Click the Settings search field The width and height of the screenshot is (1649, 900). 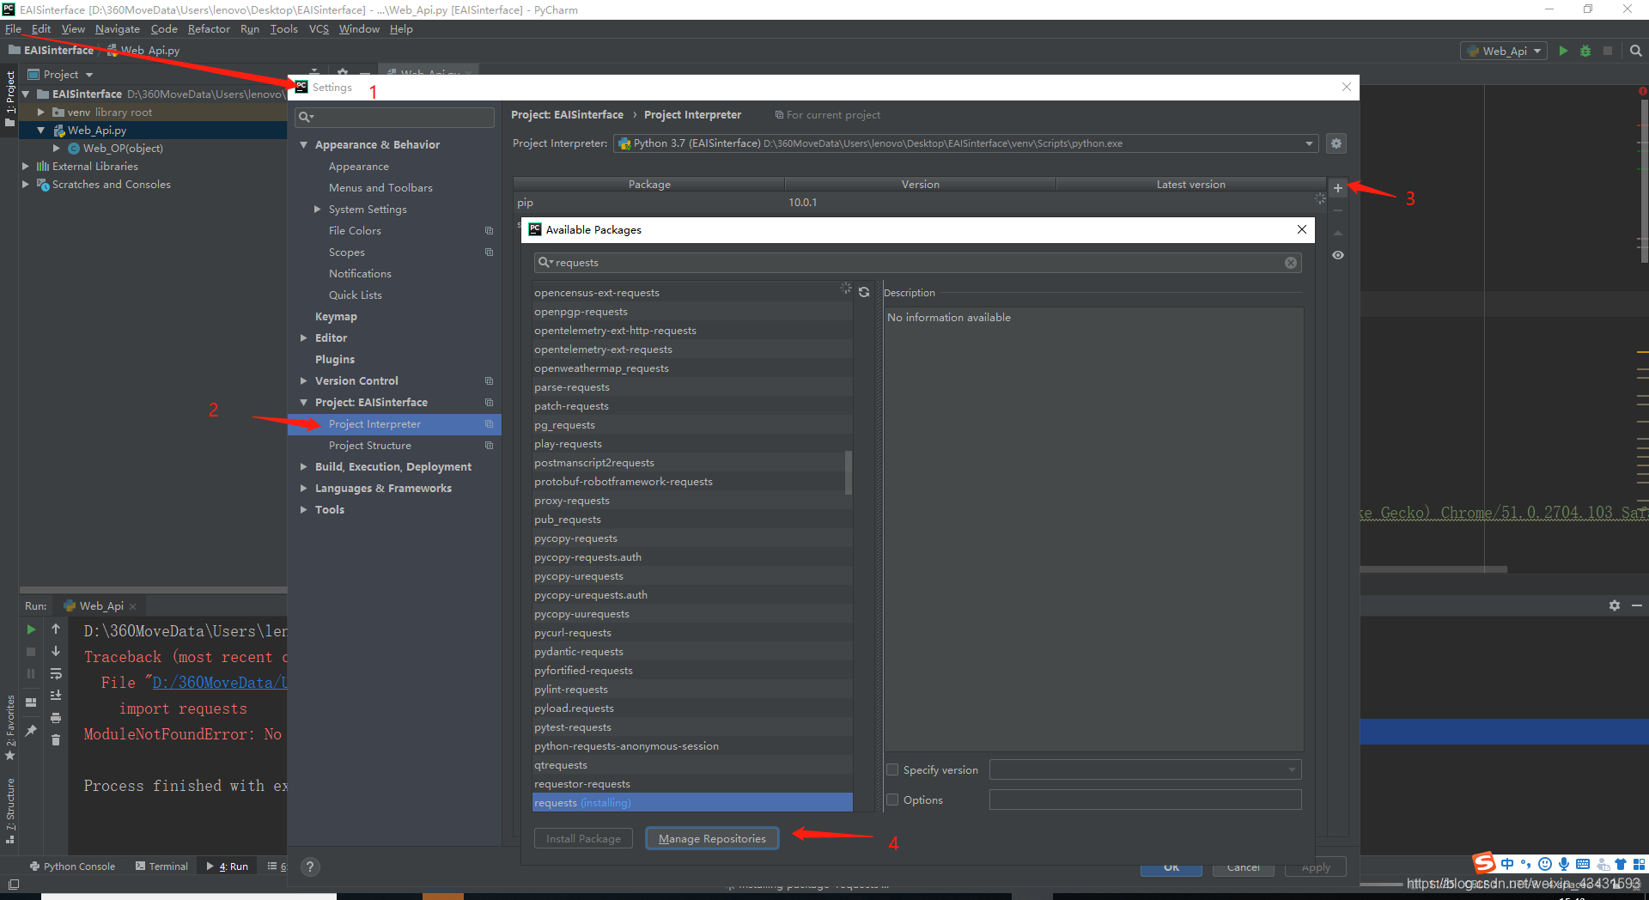[394, 117]
